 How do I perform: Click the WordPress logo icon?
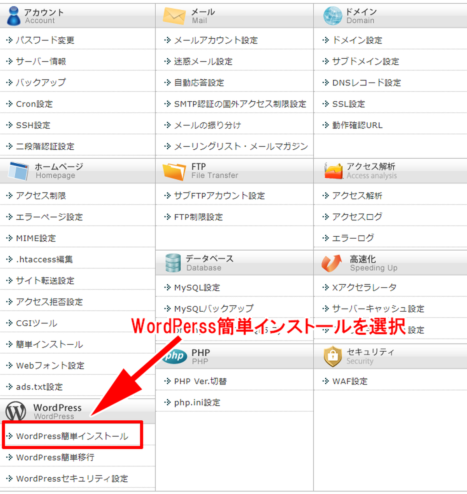coord(16,411)
